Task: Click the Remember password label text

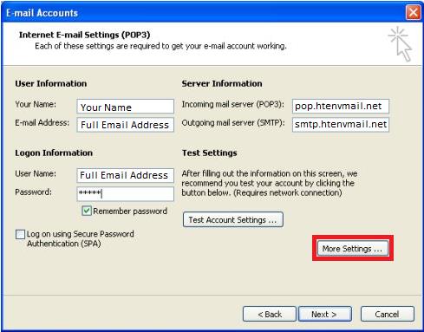Action: (130, 212)
